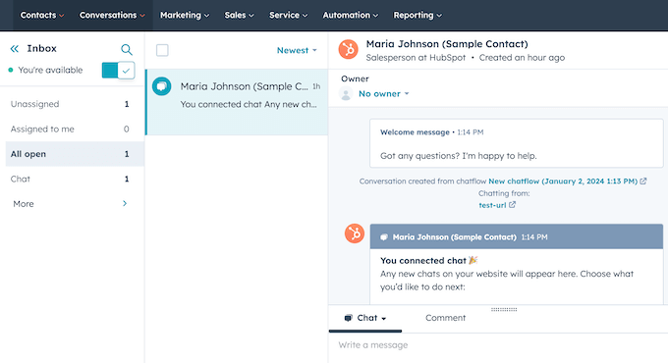
Task: Open the Sales menu
Action: (x=239, y=15)
